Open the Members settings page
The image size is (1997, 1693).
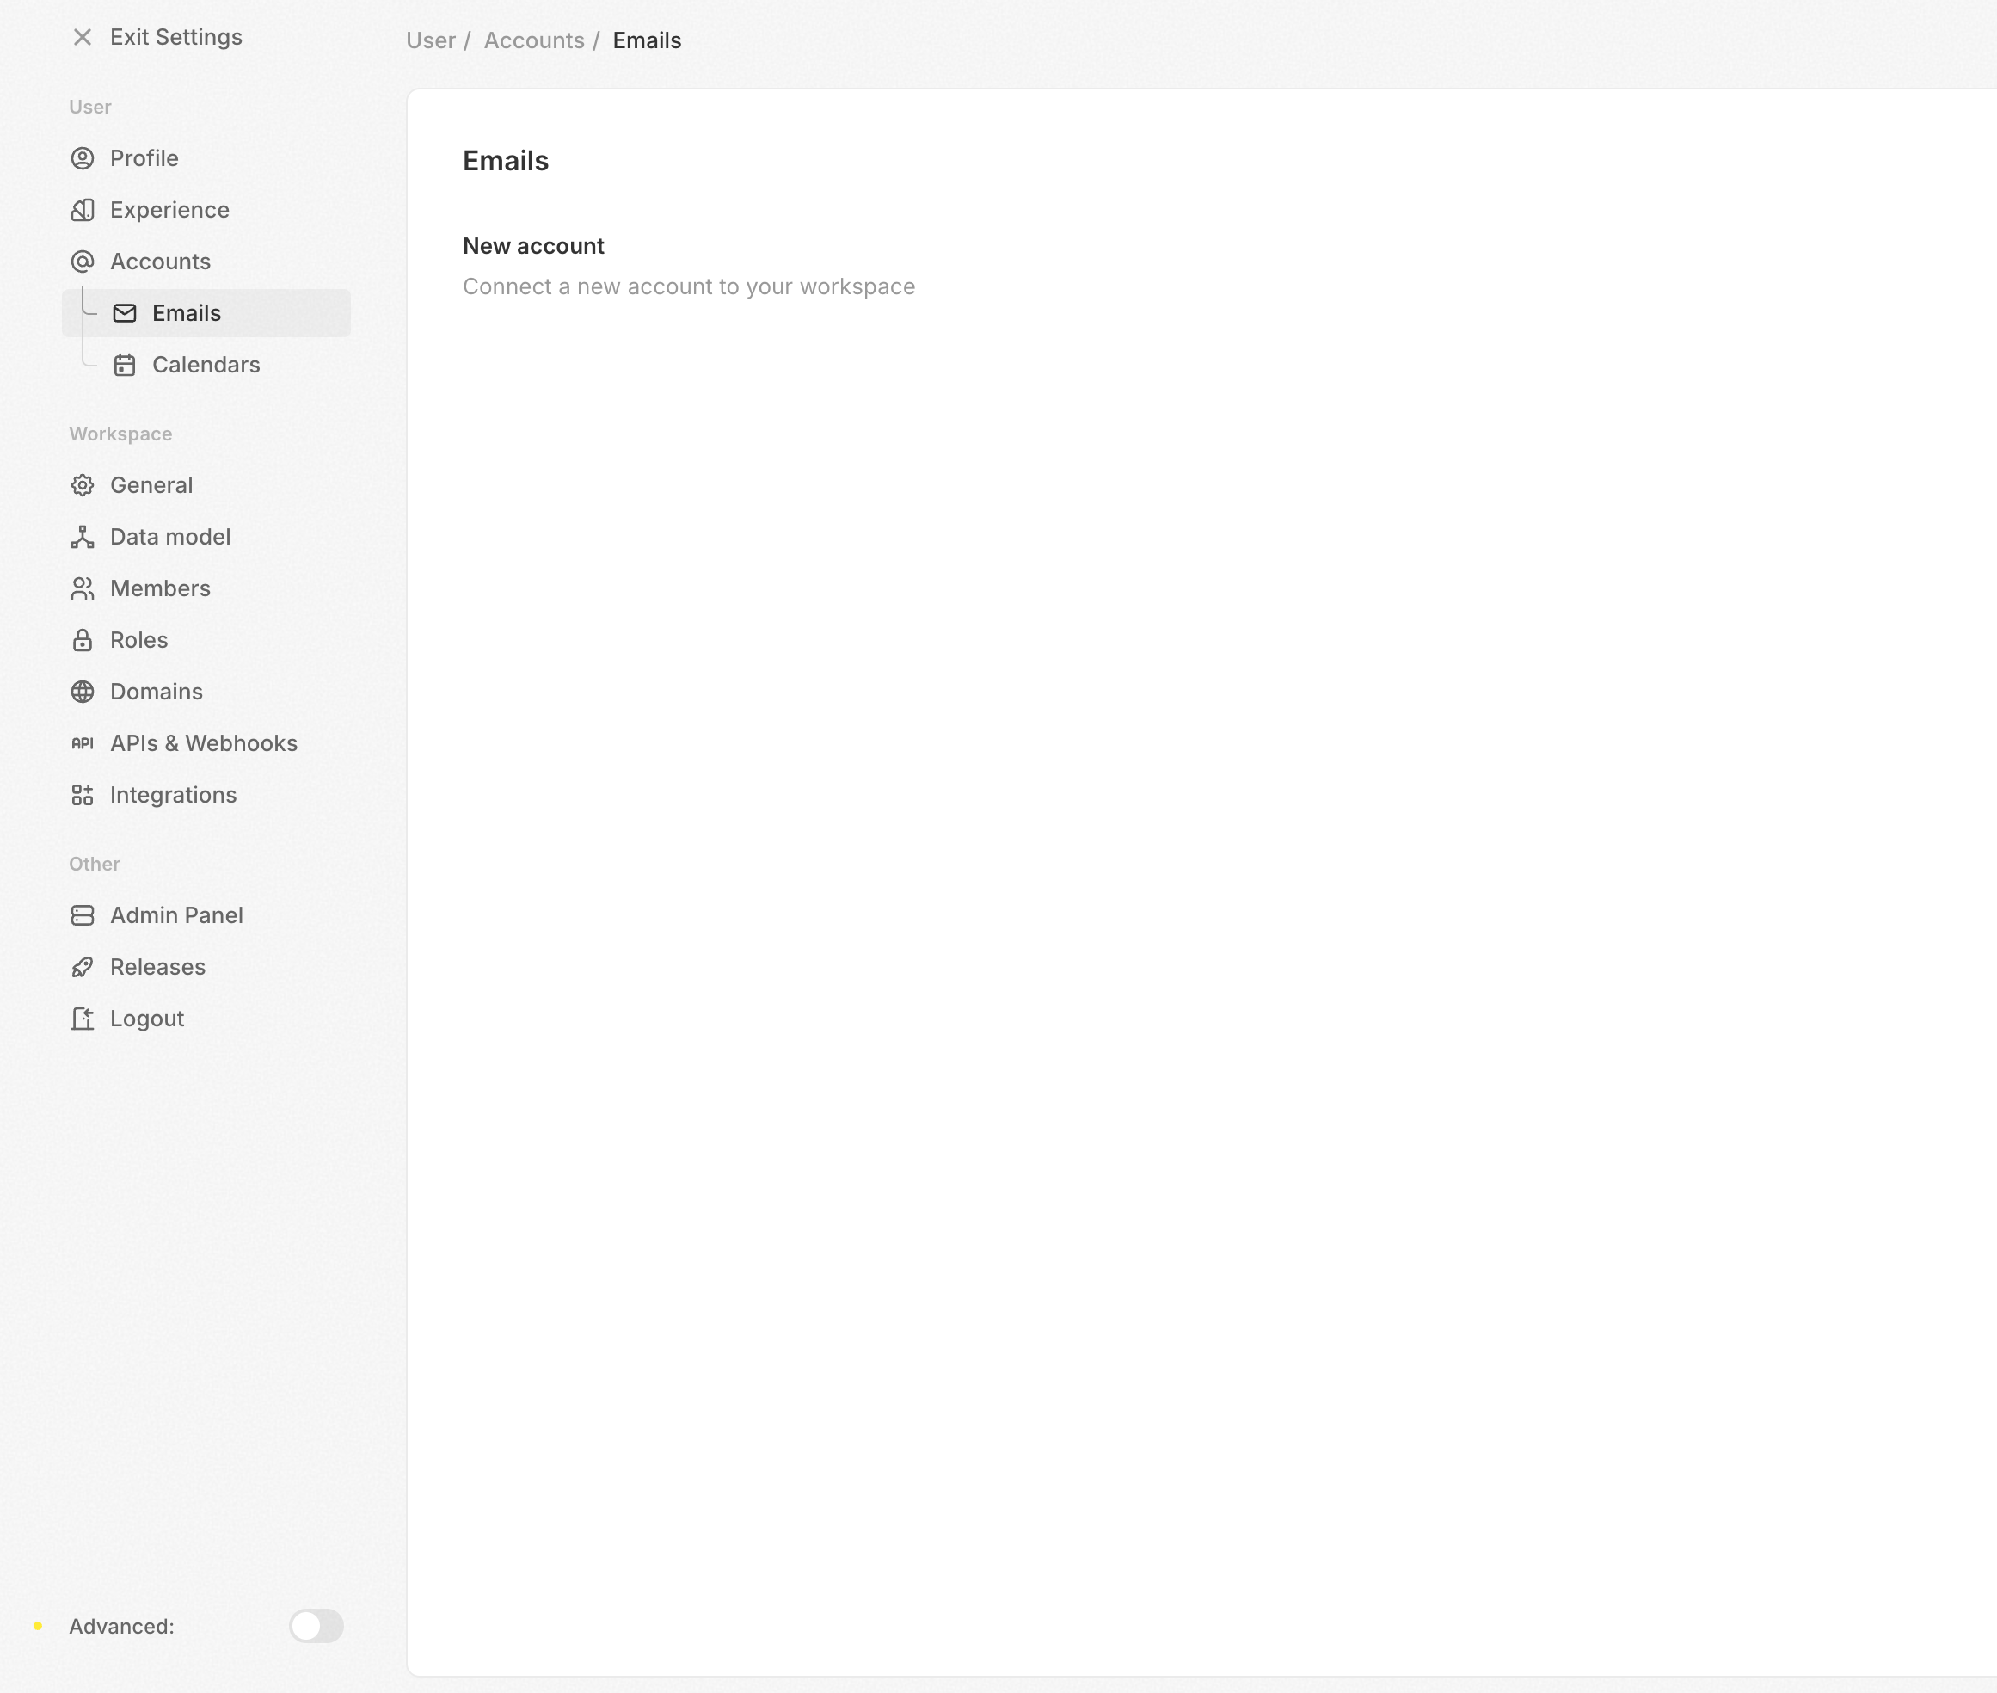pos(160,588)
